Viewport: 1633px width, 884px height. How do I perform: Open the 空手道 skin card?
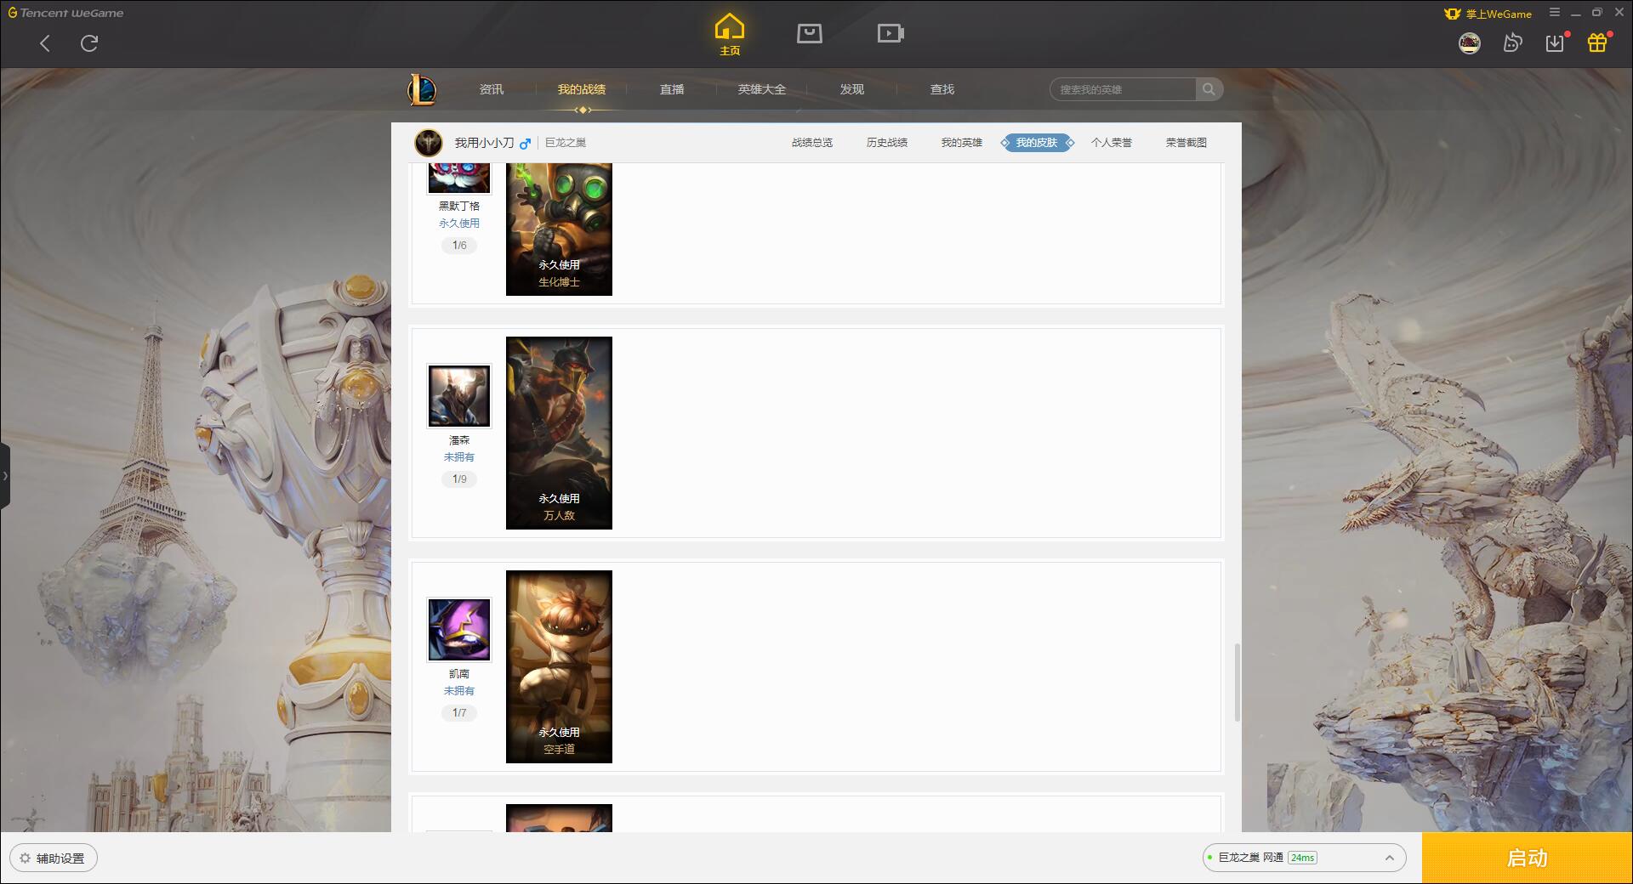559,666
